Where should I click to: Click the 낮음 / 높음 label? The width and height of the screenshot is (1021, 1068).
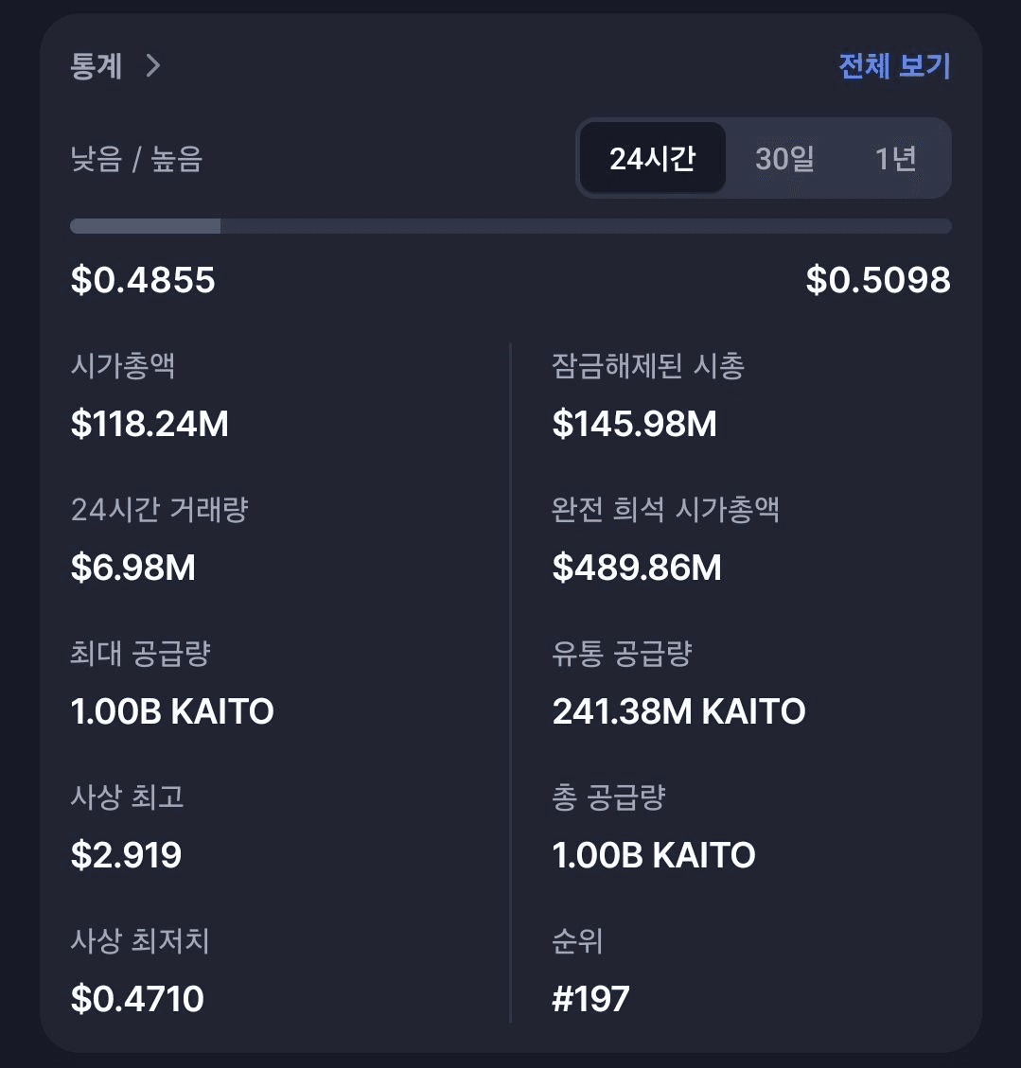tap(136, 159)
